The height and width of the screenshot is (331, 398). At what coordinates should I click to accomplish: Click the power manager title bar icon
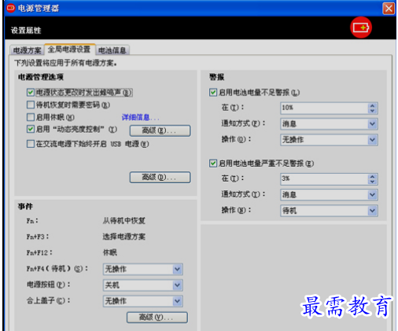click(x=11, y=8)
